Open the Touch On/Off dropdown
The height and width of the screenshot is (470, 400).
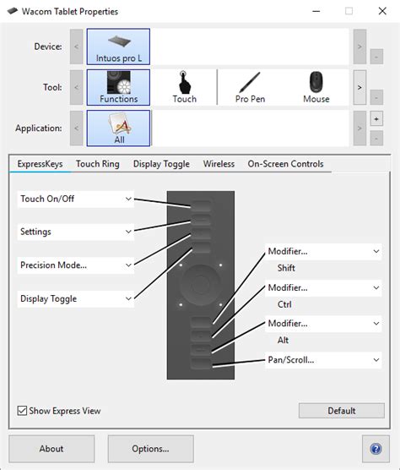click(76, 199)
